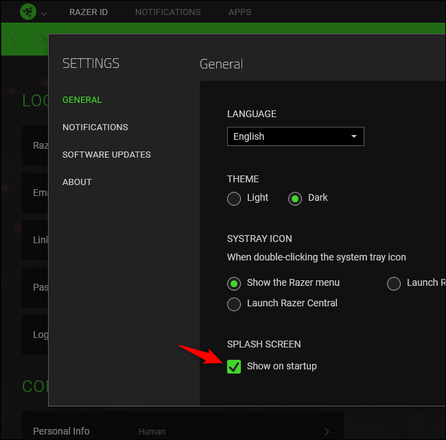Open the ABOUT settings section
This screenshot has height=440, width=446.
coord(77,182)
